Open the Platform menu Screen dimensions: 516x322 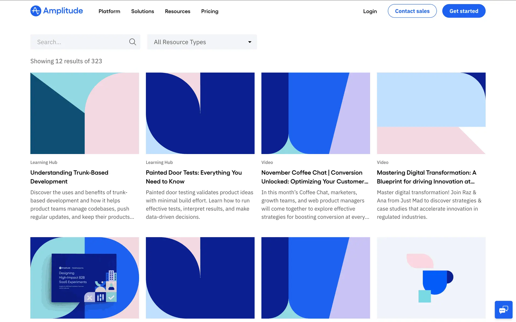[x=109, y=11]
